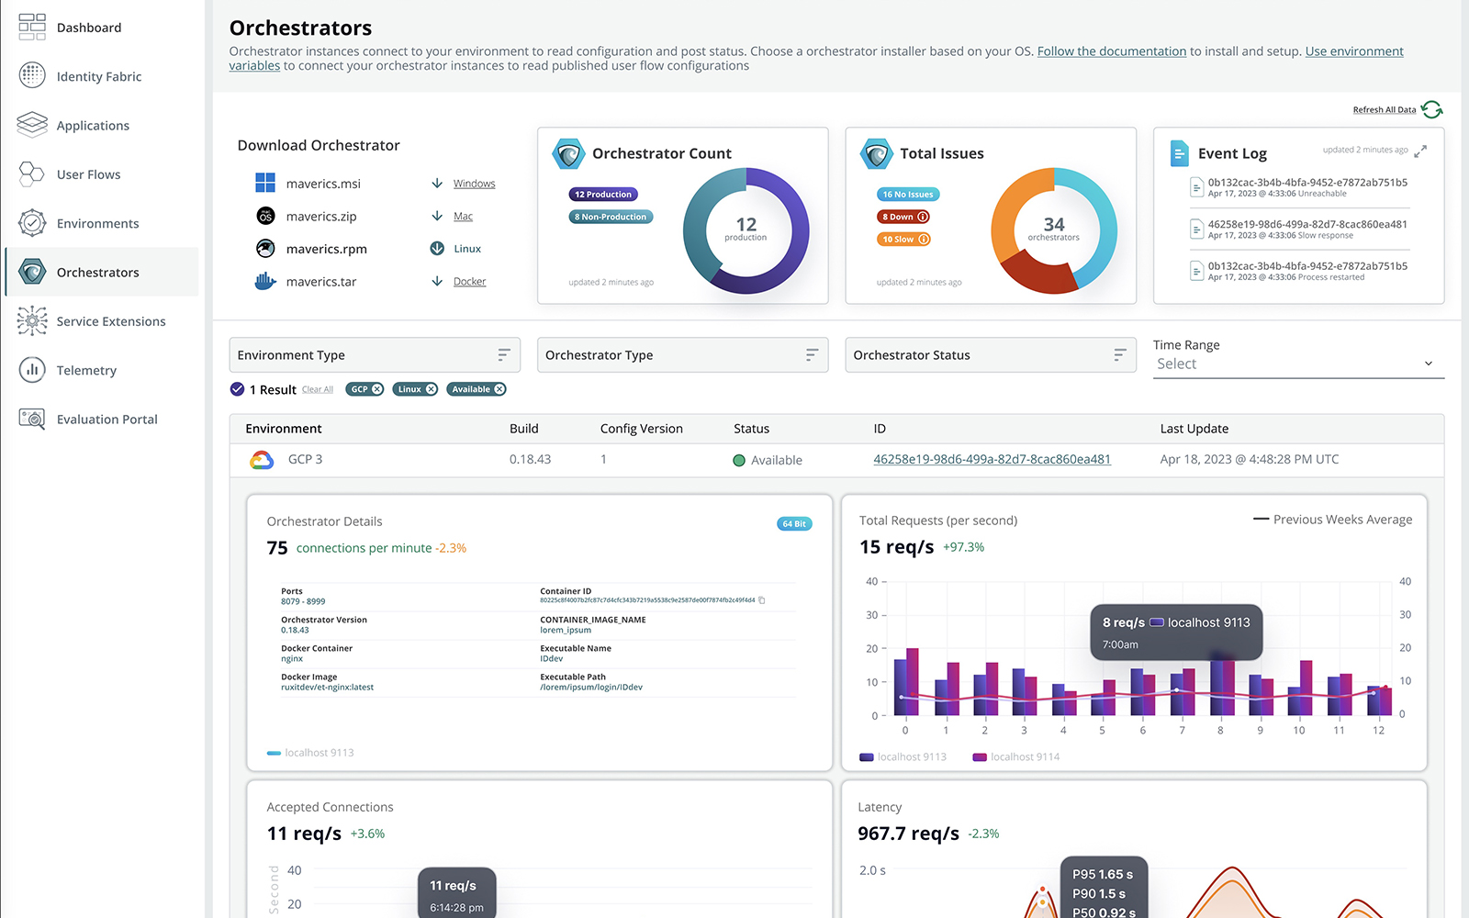Expand the Event Log panel
The width and height of the screenshot is (1469, 918).
pyautogui.click(x=1420, y=151)
